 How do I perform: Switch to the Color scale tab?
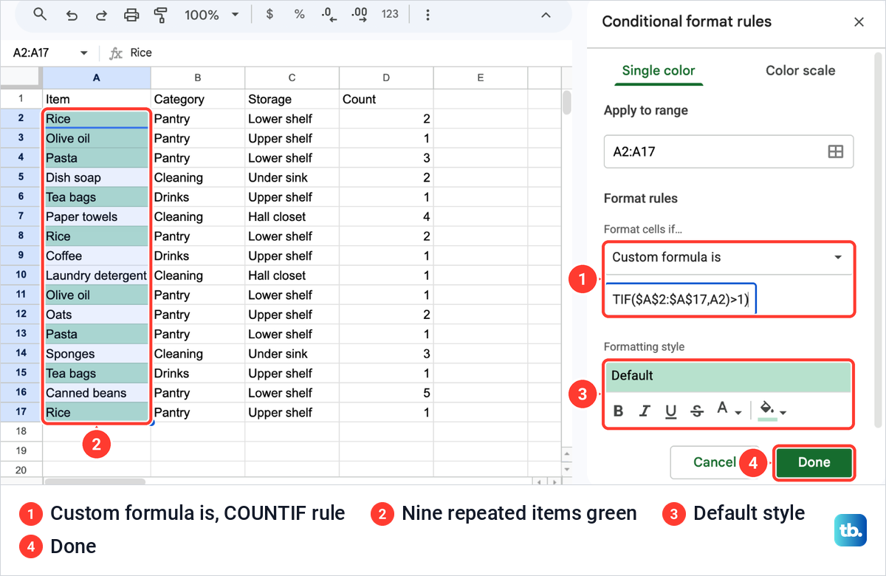click(800, 71)
